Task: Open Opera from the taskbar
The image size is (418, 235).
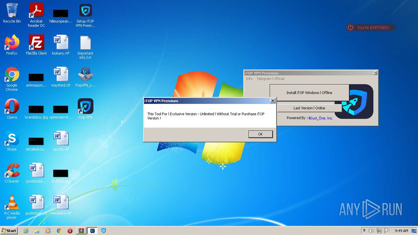Action: tap(70, 231)
